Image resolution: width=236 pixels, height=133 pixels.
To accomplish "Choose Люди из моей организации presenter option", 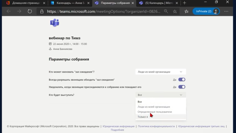I will (161, 107).
